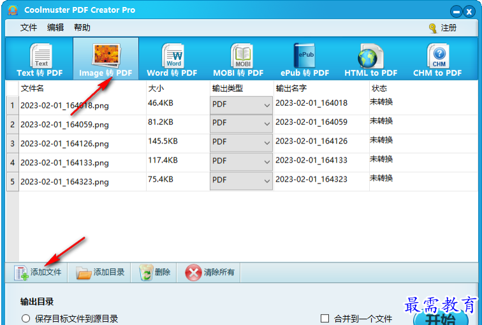Click the 81.2KB size cell
The width and height of the screenshot is (482, 325).
click(x=161, y=122)
